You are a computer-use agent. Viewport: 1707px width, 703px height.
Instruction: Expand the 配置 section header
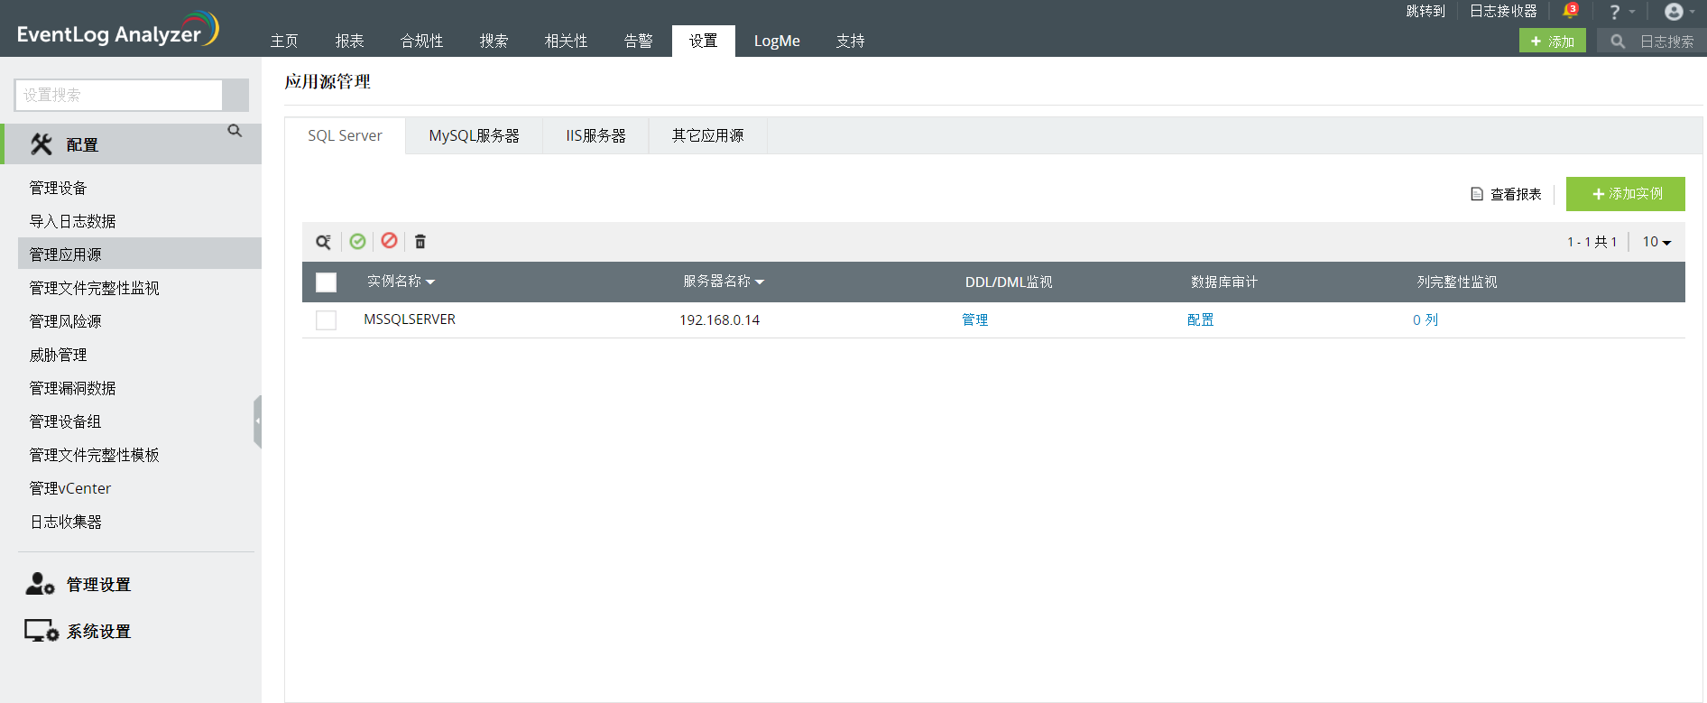coord(133,144)
